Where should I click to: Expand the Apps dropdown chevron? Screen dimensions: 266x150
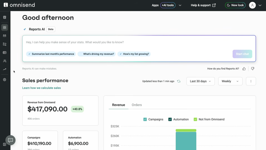pyautogui.click(x=180, y=5)
